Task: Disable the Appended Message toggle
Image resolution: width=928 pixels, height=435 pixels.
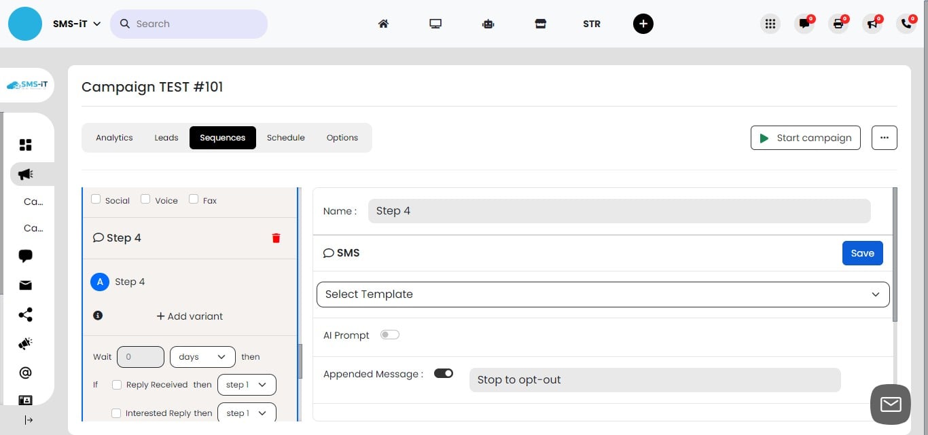Action: (444, 373)
